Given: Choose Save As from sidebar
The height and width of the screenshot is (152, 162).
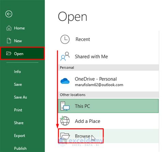Looking at the screenshot, I should coord(21,97).
